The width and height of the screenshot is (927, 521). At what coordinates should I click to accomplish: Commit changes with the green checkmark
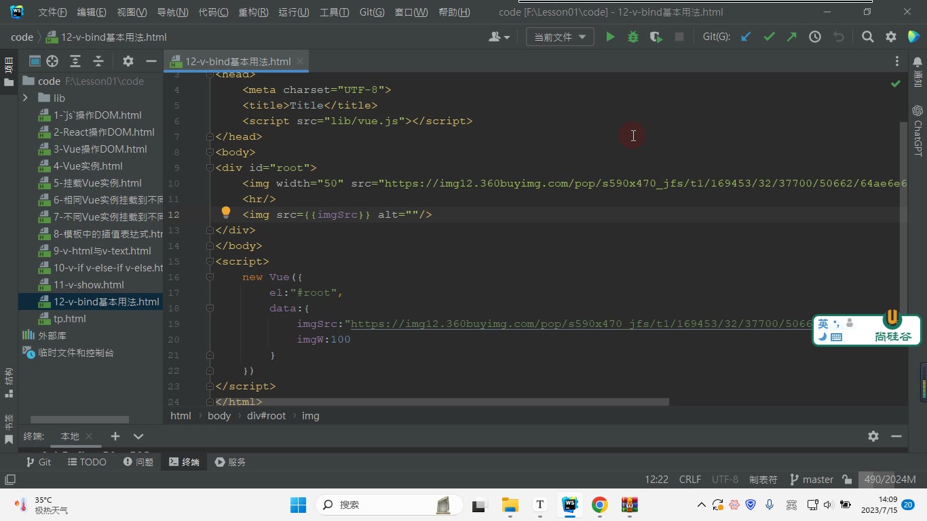(769, 37)
